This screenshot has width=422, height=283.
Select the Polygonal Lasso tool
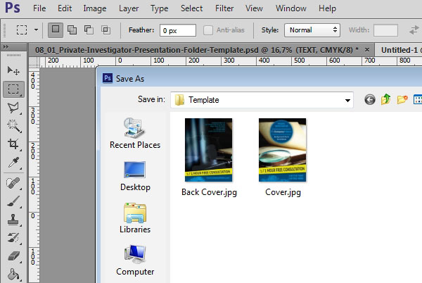click(13, 108)
